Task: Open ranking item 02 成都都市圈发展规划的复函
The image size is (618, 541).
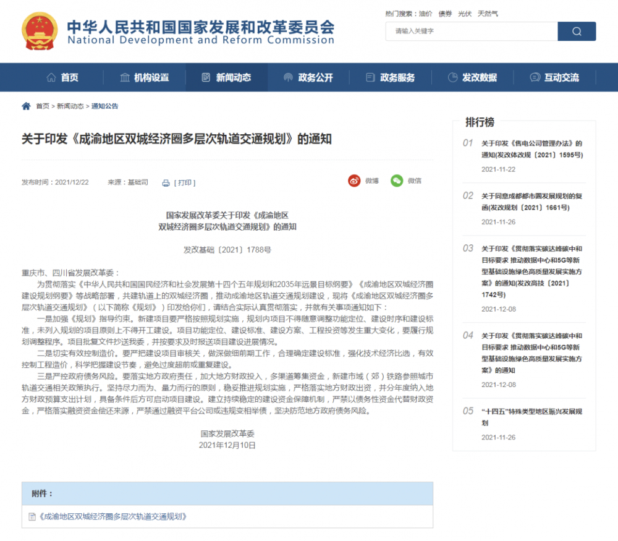Action: pos(531,202)
